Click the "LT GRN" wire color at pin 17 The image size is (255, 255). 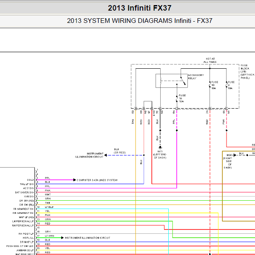(49, 236)
